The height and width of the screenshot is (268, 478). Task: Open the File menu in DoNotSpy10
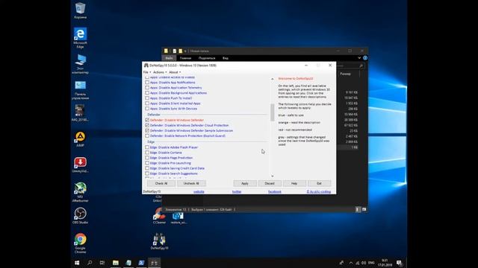(147, 72)
